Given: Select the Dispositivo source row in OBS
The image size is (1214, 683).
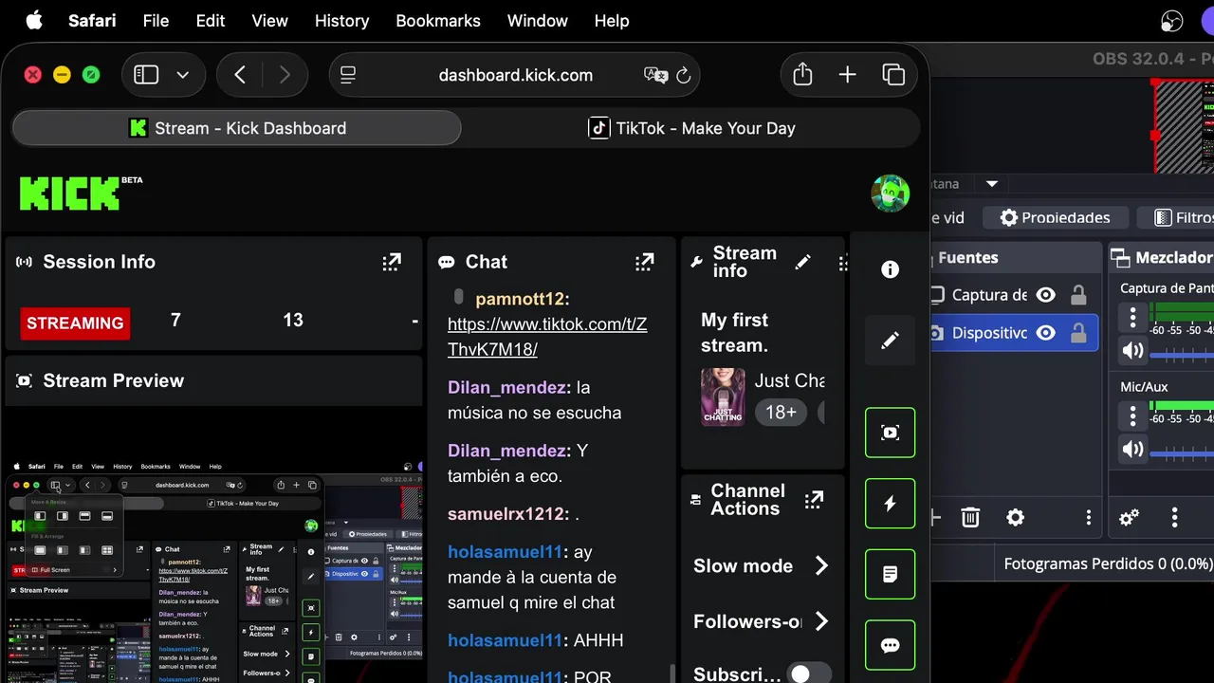Looking at the screenshot, I should [1014, 333].
